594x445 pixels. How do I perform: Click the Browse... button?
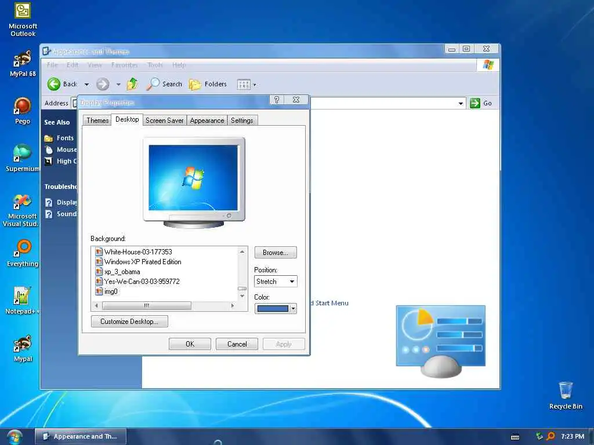(276, 253)
